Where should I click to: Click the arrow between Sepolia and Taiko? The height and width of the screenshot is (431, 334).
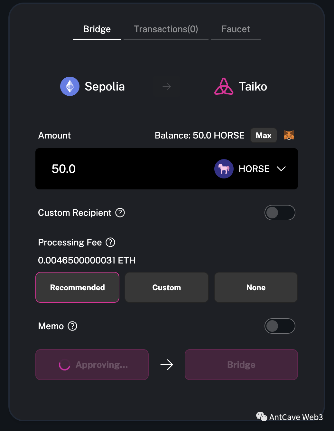166,86
